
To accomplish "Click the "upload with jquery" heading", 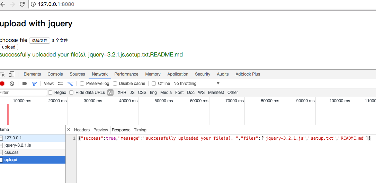I will pos(36,24).
